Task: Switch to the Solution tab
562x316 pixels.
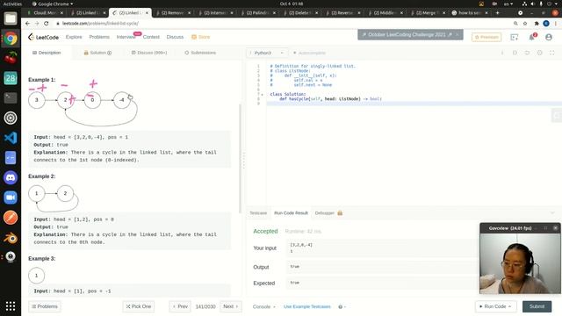Action: point(97,53)
